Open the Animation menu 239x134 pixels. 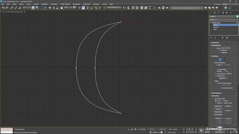pyautogui.click(x=54, y=4)
